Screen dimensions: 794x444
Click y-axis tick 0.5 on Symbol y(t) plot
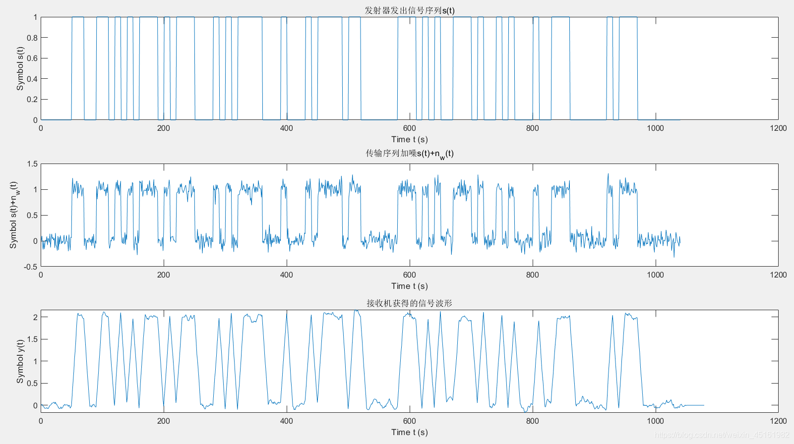(32, 383)
